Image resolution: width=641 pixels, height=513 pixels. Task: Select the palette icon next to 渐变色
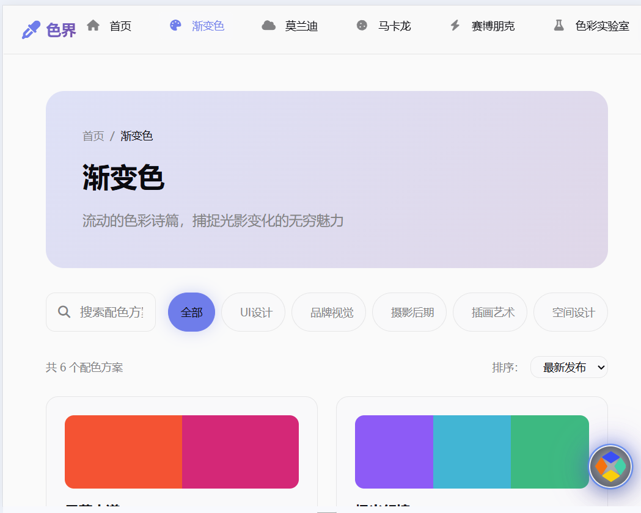175,25
